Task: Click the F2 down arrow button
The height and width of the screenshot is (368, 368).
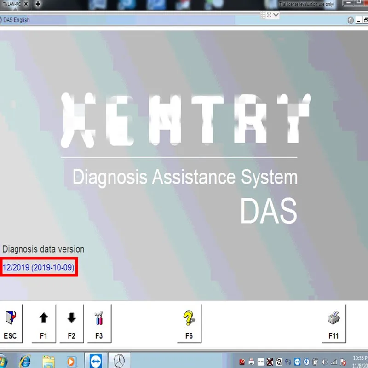Action: point(72,324)
